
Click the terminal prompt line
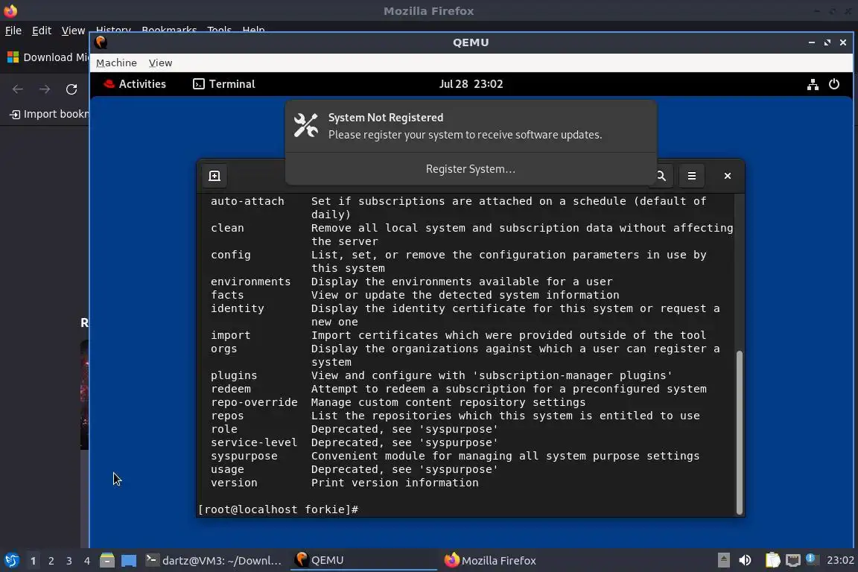click(279, 509)
